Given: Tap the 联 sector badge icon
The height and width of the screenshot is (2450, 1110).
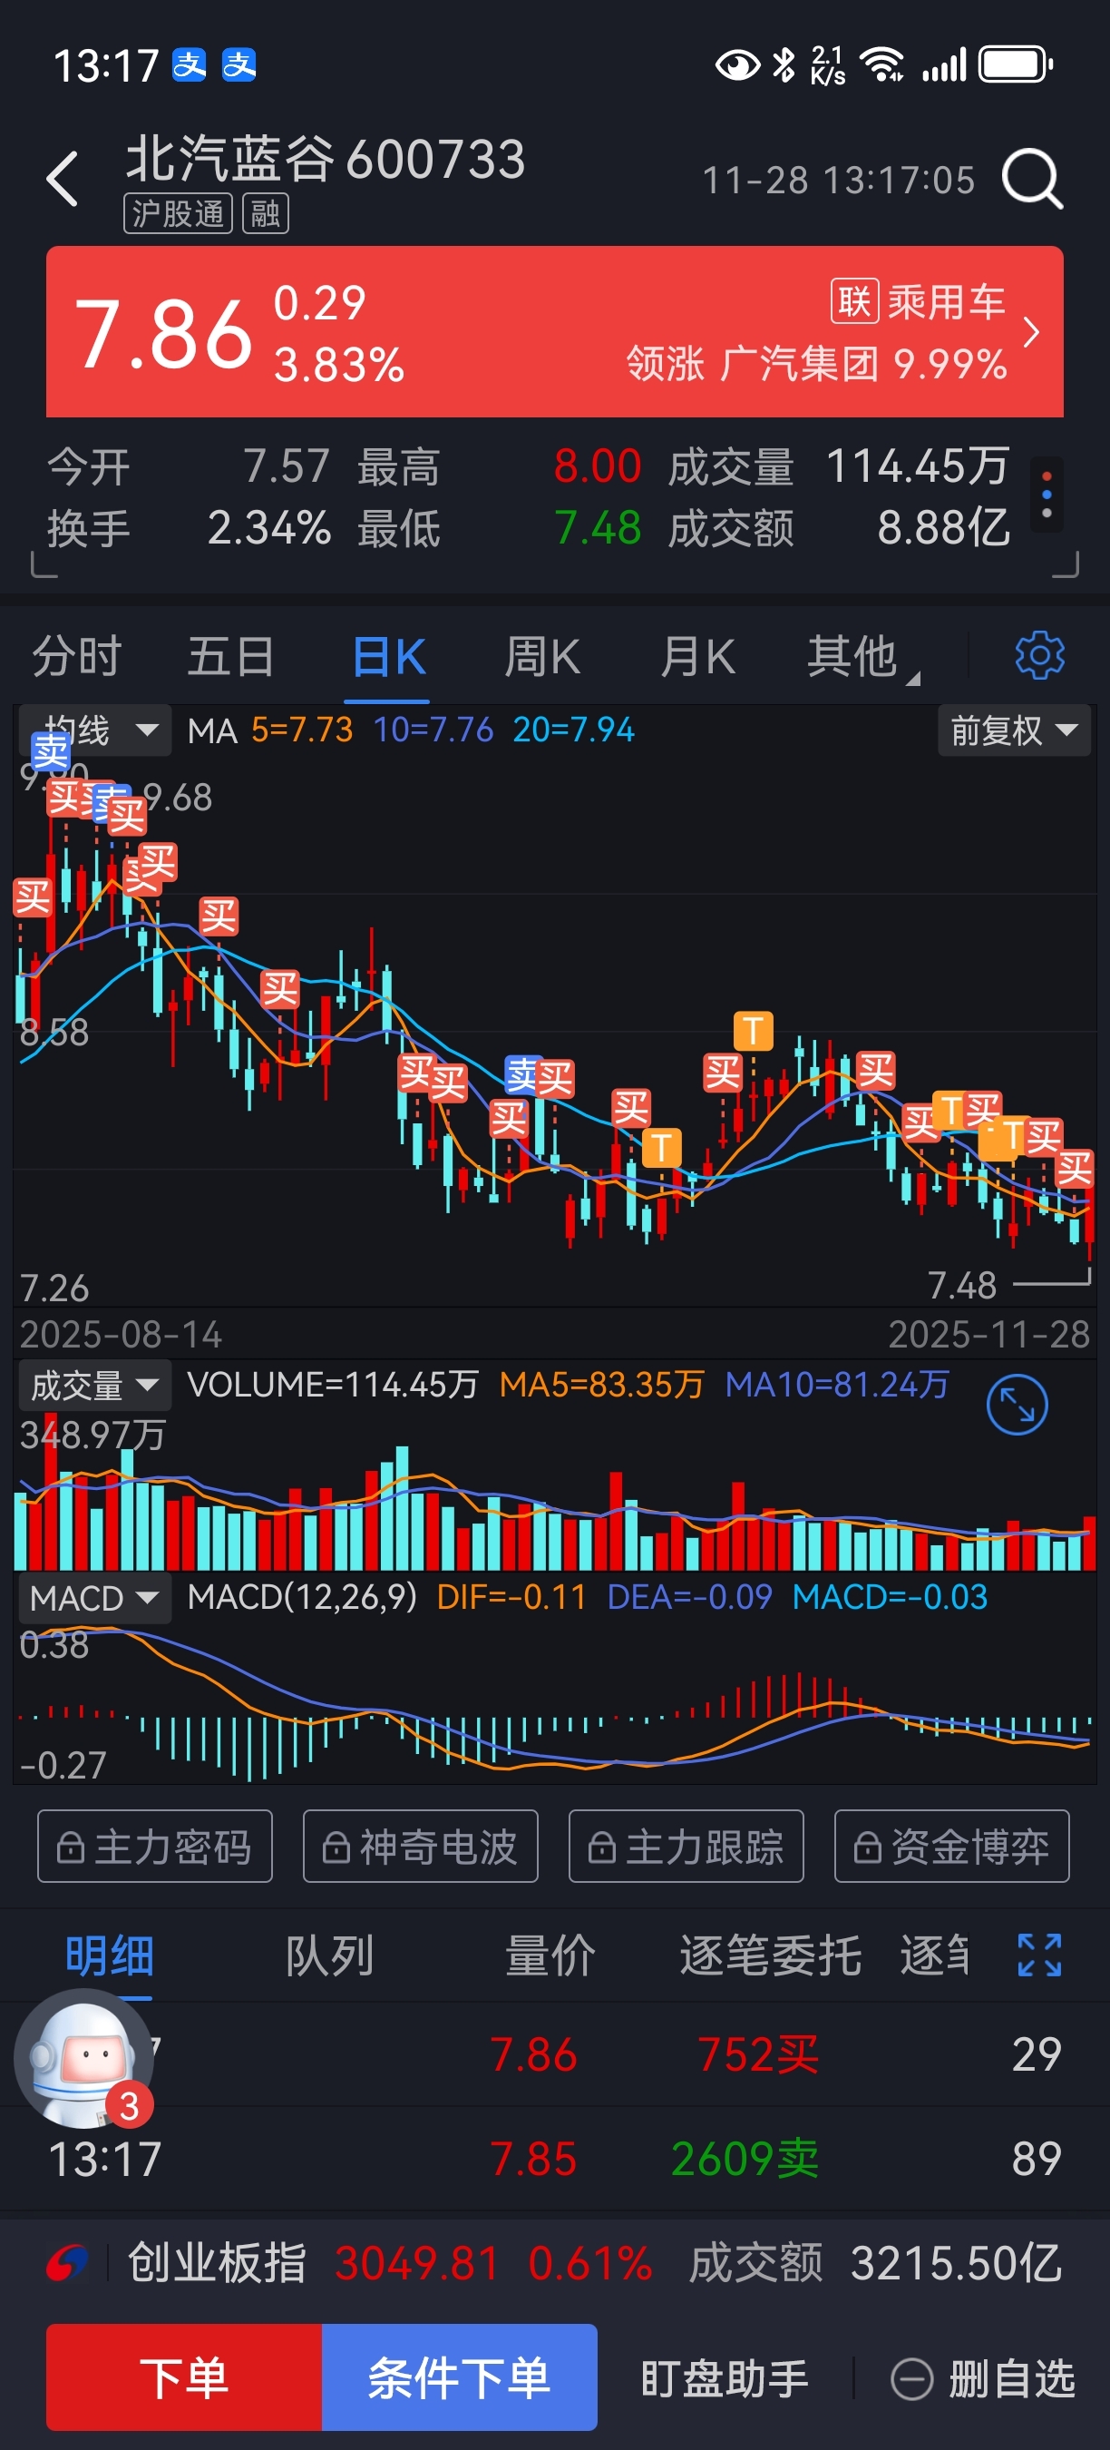Looking at the screenshot, I should pos(854,302).
